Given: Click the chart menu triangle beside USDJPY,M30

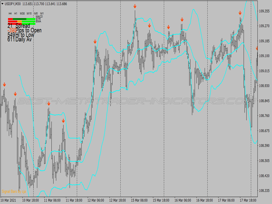Looking at the screenshot, I should pyautogui.click(x=2, y=4).
